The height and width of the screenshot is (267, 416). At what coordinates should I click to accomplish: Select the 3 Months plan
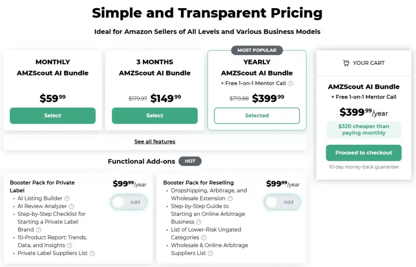pyautogui.click(x=154, y=116)
